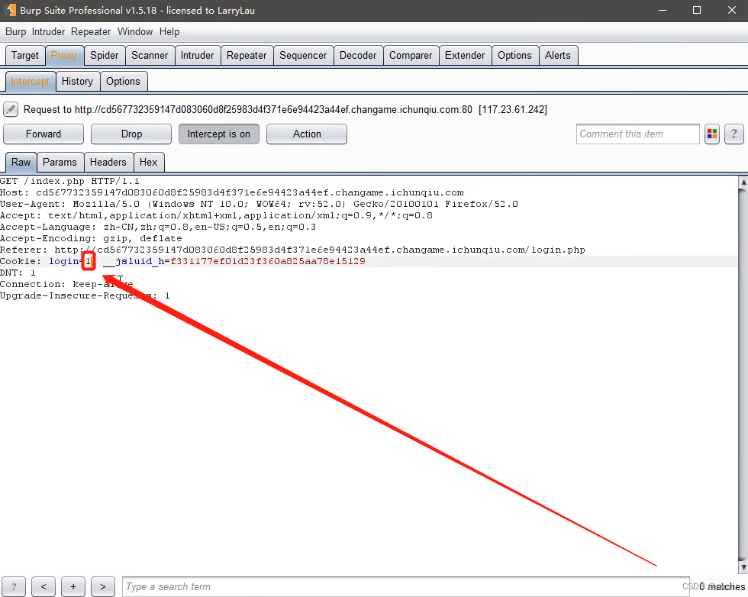
Task: Click the __jsluid_h cookie value
Action: [268, 262]
